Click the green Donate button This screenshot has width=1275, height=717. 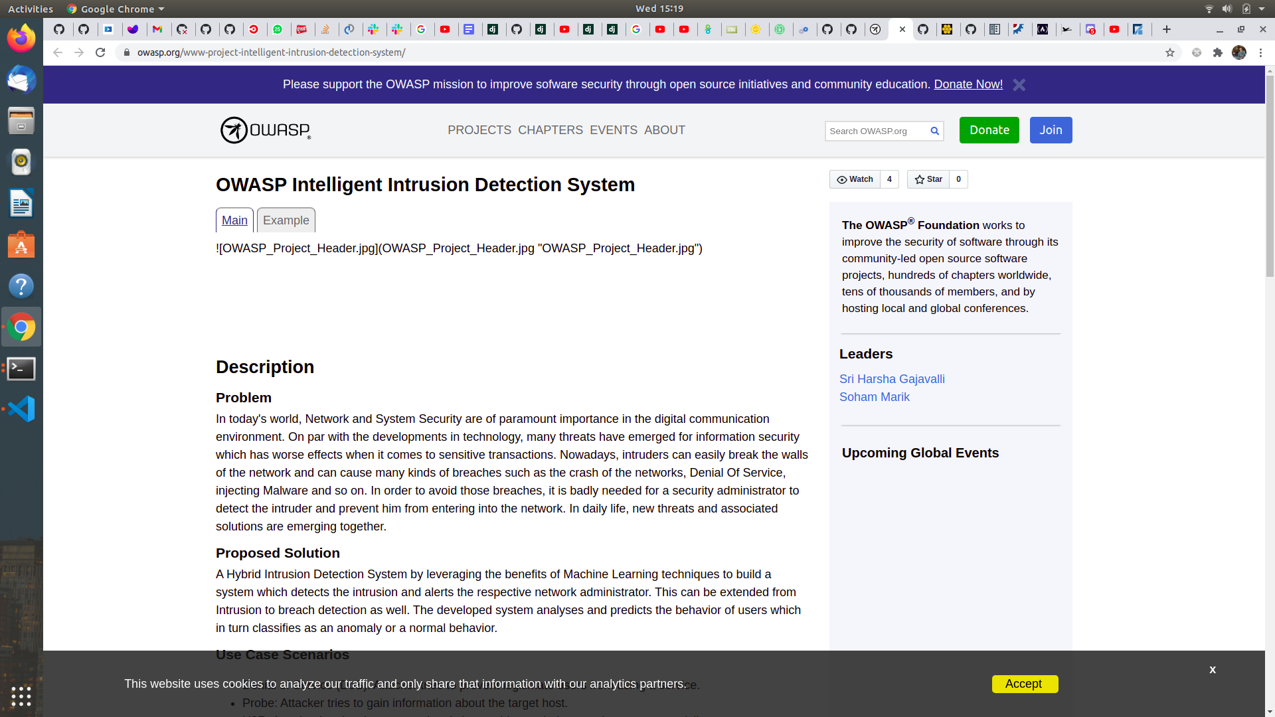pos(989,130)
